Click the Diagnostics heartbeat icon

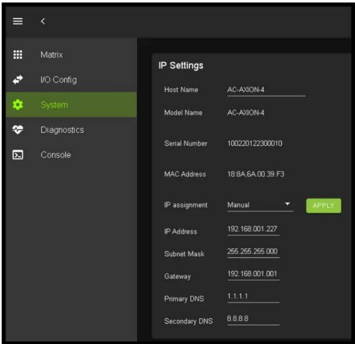(18, 130)
